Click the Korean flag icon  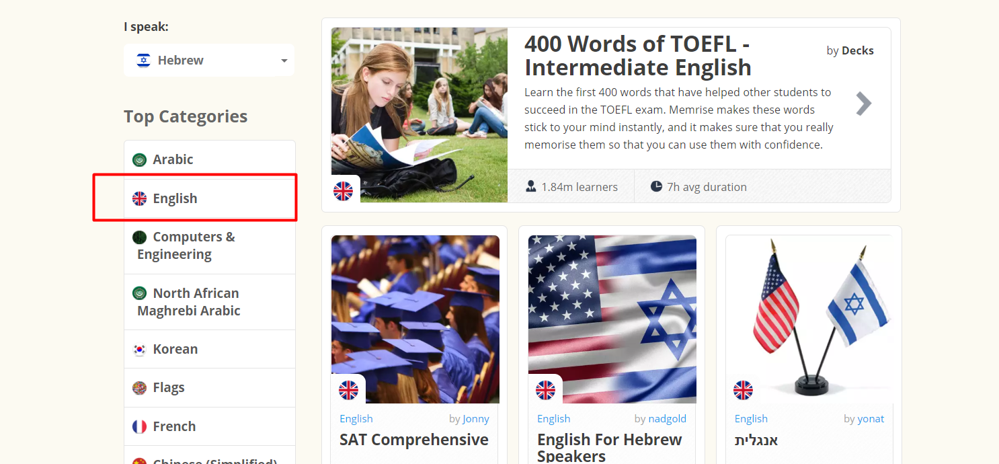(139, 350)
